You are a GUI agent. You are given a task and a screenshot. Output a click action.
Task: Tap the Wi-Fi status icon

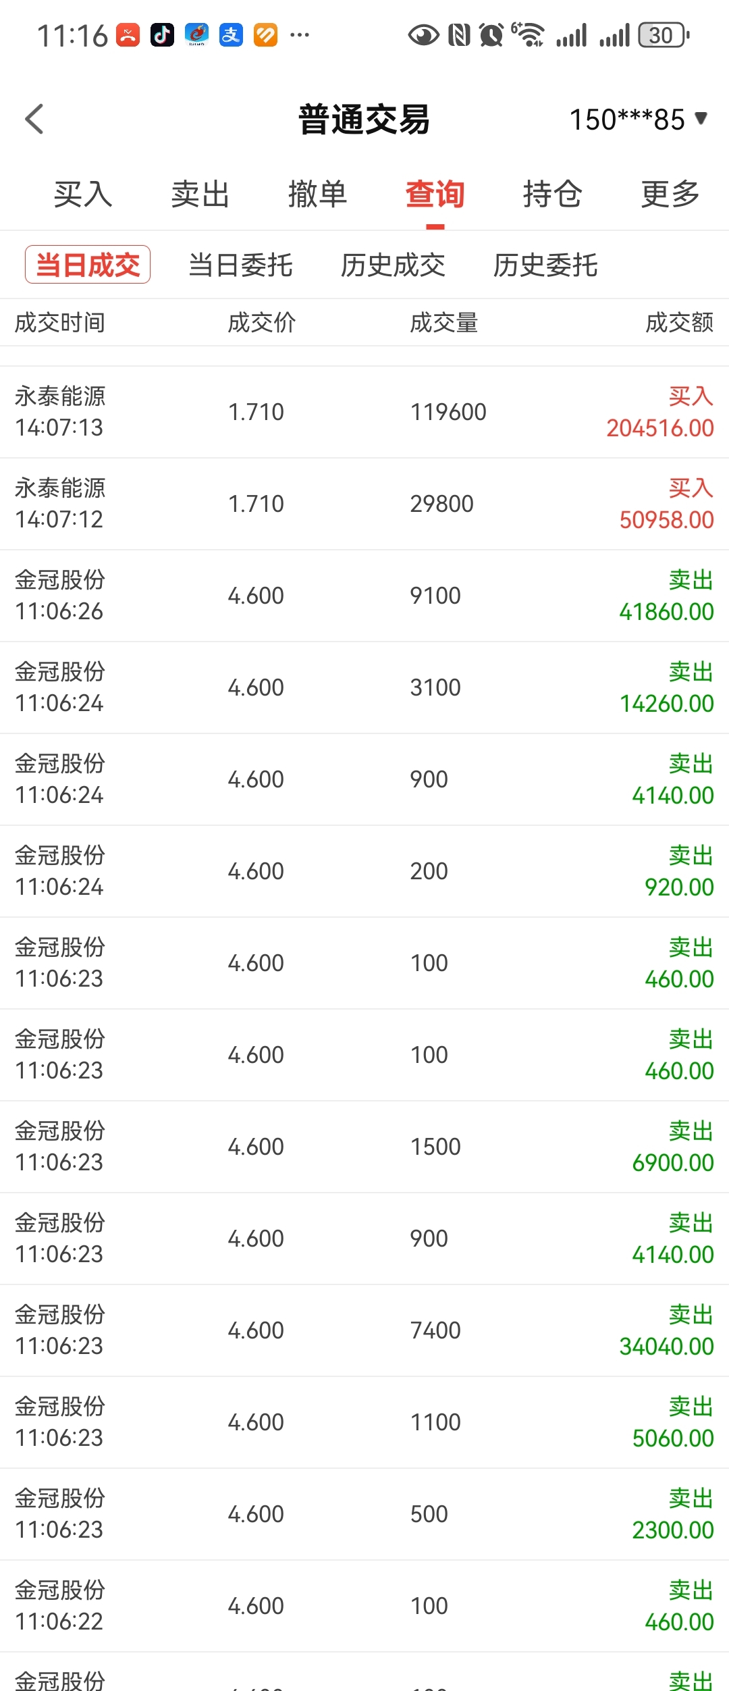tap(529, 34)
